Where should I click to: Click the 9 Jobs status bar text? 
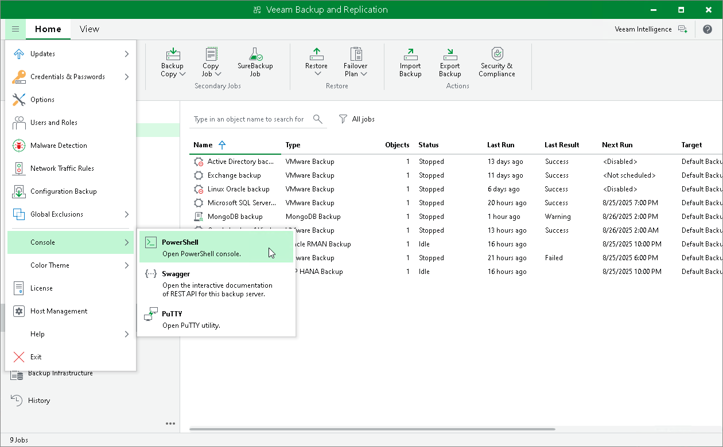coord(19,440)
